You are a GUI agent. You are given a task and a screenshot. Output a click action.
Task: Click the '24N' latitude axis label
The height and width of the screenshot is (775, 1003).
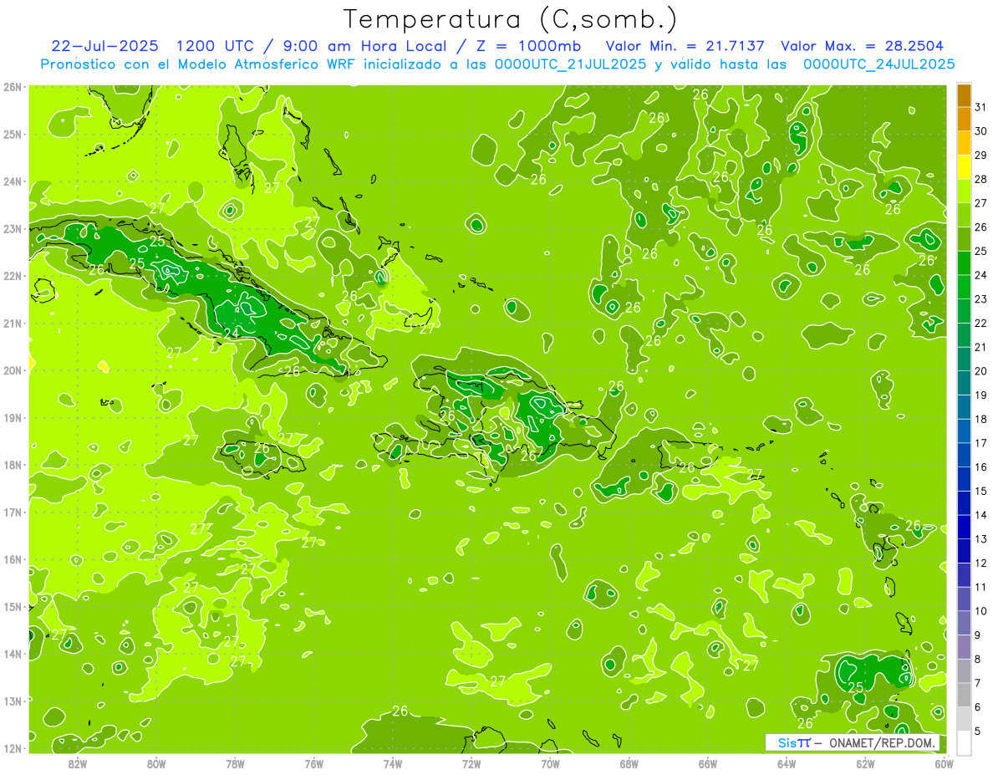point(13,181)
